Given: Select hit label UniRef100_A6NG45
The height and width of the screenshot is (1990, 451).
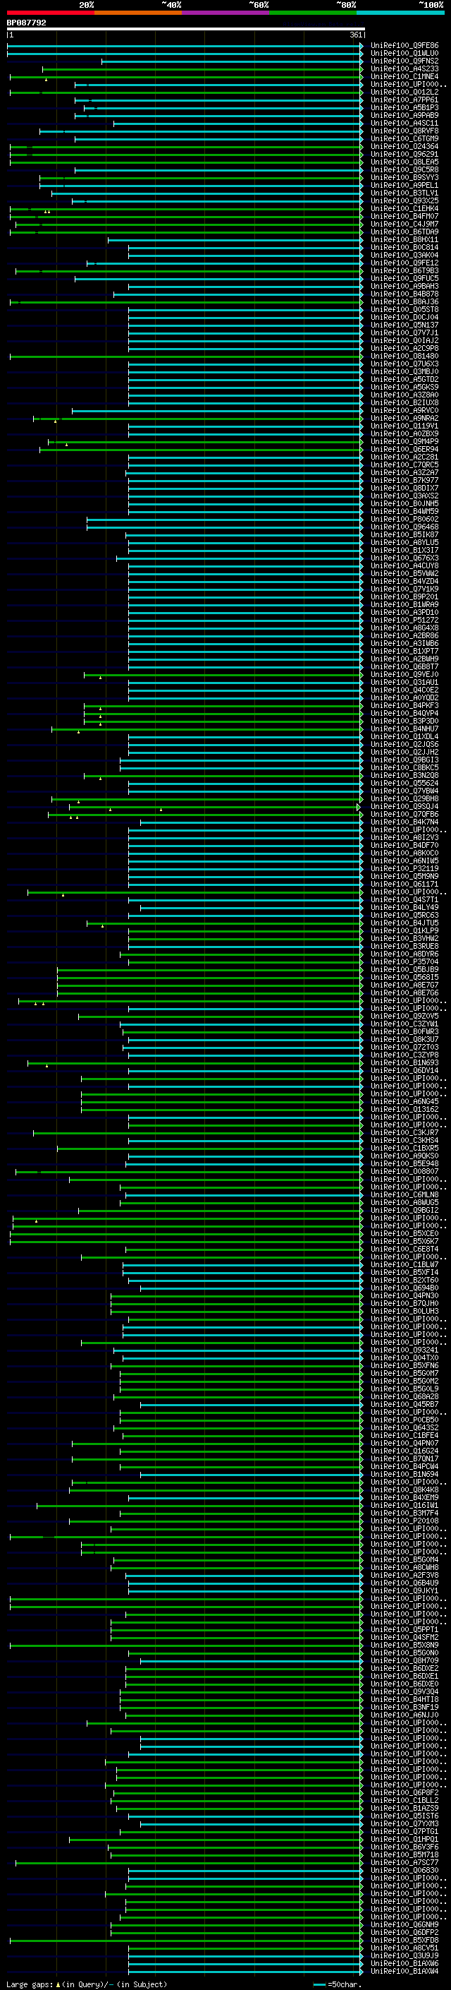Looking at the screenshot, I should (x=404, y=1102).
